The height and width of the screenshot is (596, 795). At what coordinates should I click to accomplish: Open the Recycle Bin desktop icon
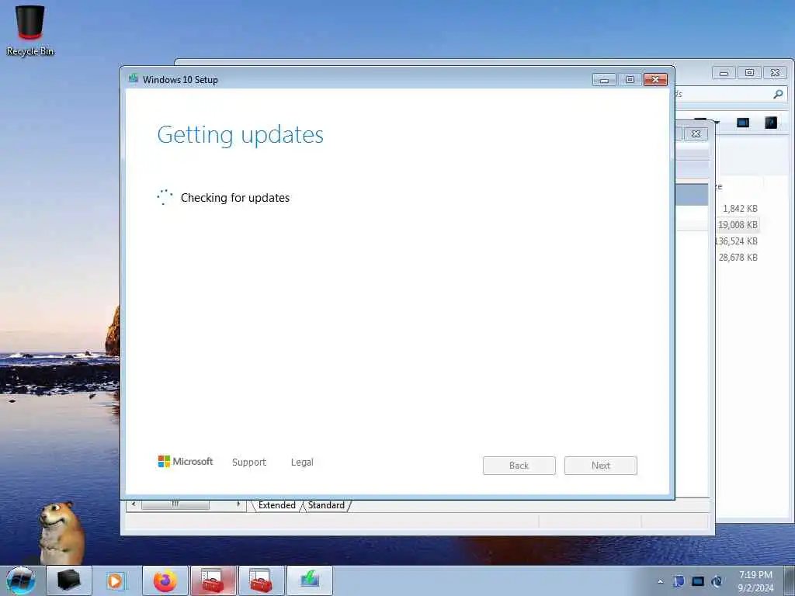point(30,30)
